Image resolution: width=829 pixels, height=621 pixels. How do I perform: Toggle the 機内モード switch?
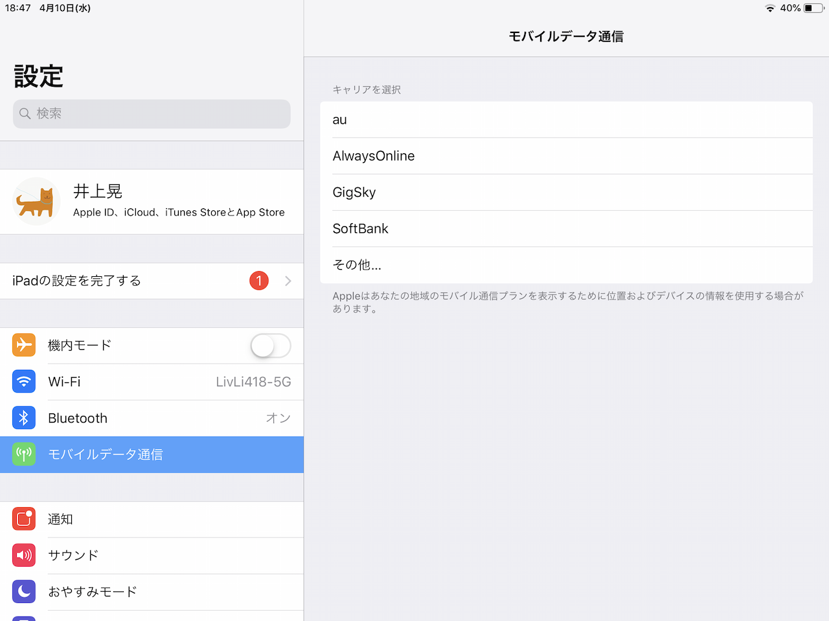pyautogui.click(x=271, y=345)
